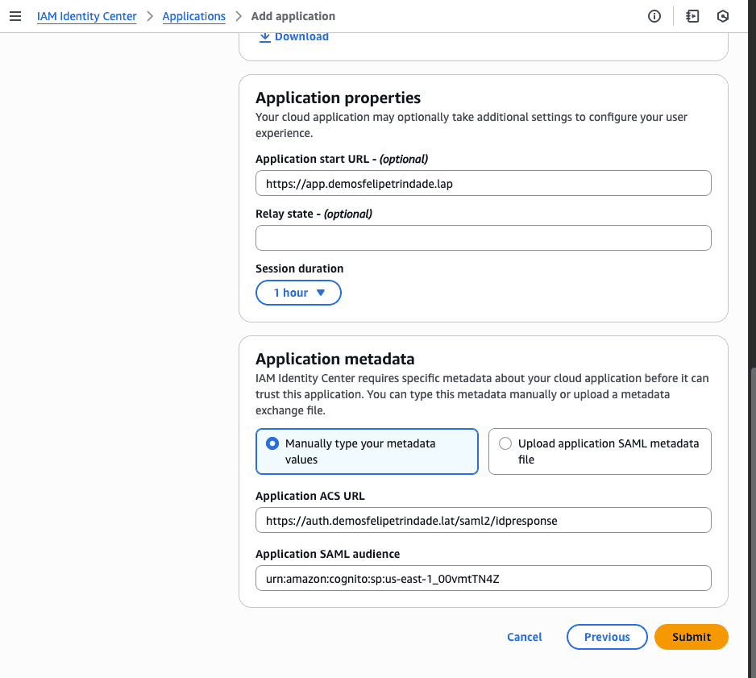Select Manually type your metadata values
This screenshot has width=756, height=678.
click(272, 443)
